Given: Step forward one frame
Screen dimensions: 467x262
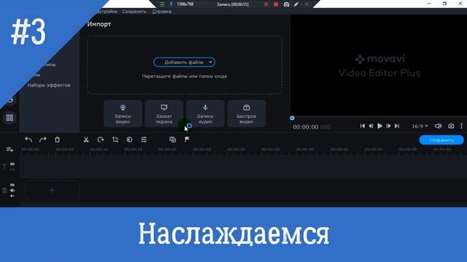Looking at the screenshot, I should (x=388, y=126).
